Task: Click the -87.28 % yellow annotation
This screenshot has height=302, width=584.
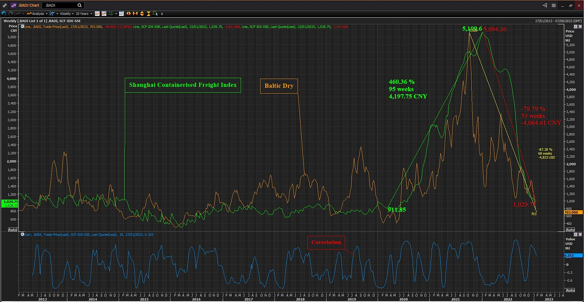Action: tap(545, 149)
